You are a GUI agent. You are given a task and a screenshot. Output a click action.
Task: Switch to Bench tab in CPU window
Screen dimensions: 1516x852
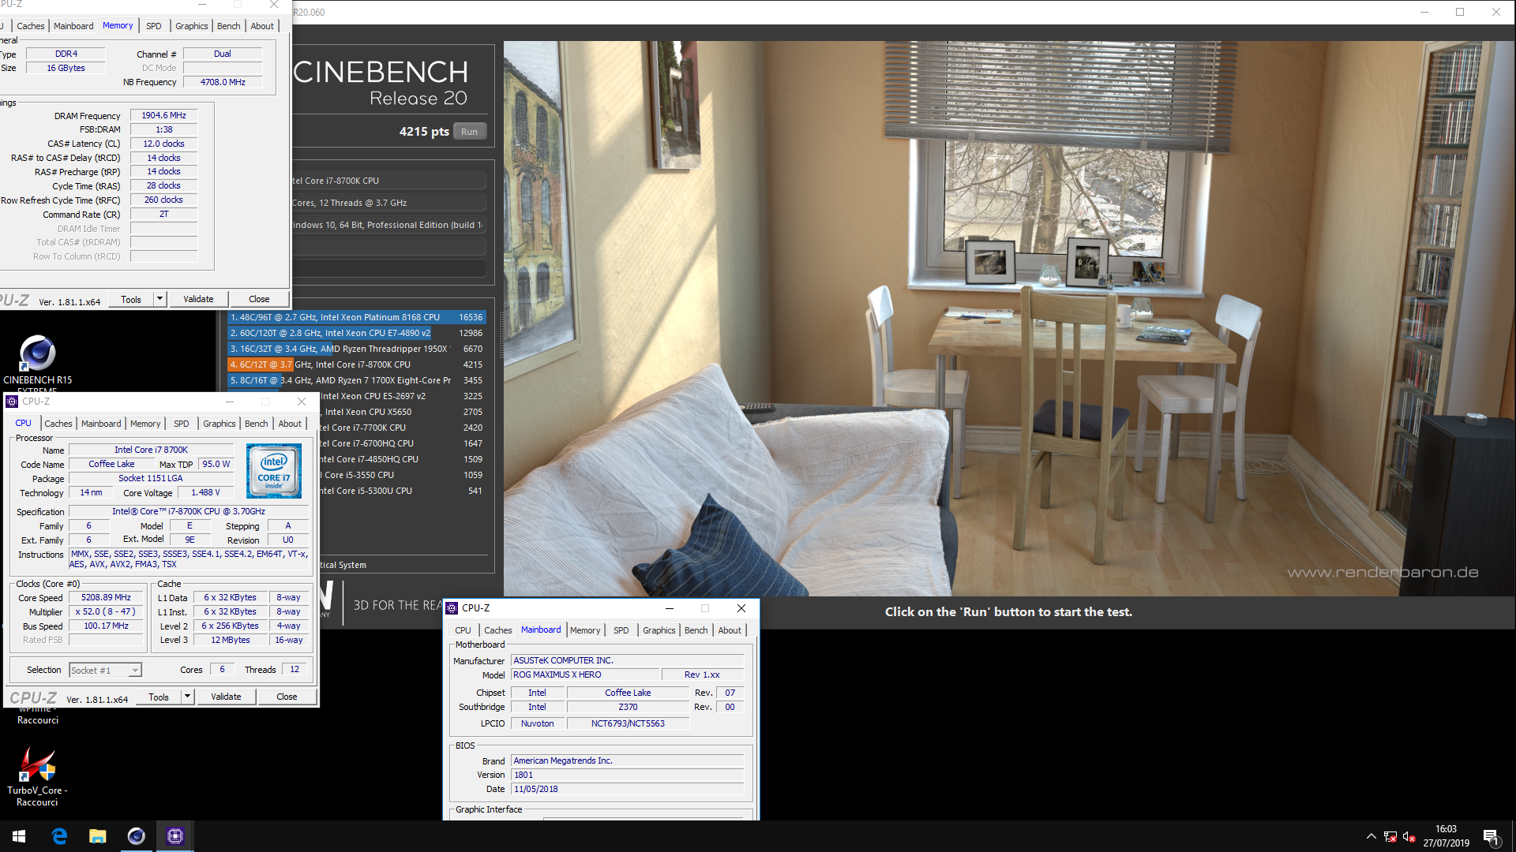[x=256, y=424]
